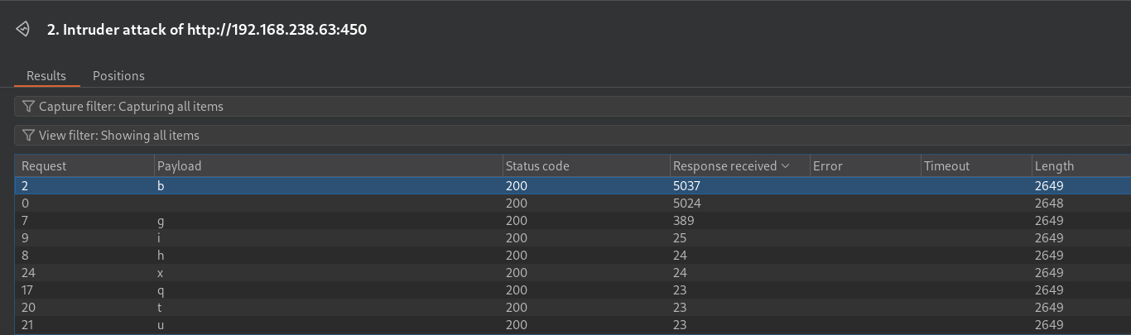Viewport: 1131px width, 335px height.
Task: Click the Burp Intruder attack icon
Action: coord(23,30)
